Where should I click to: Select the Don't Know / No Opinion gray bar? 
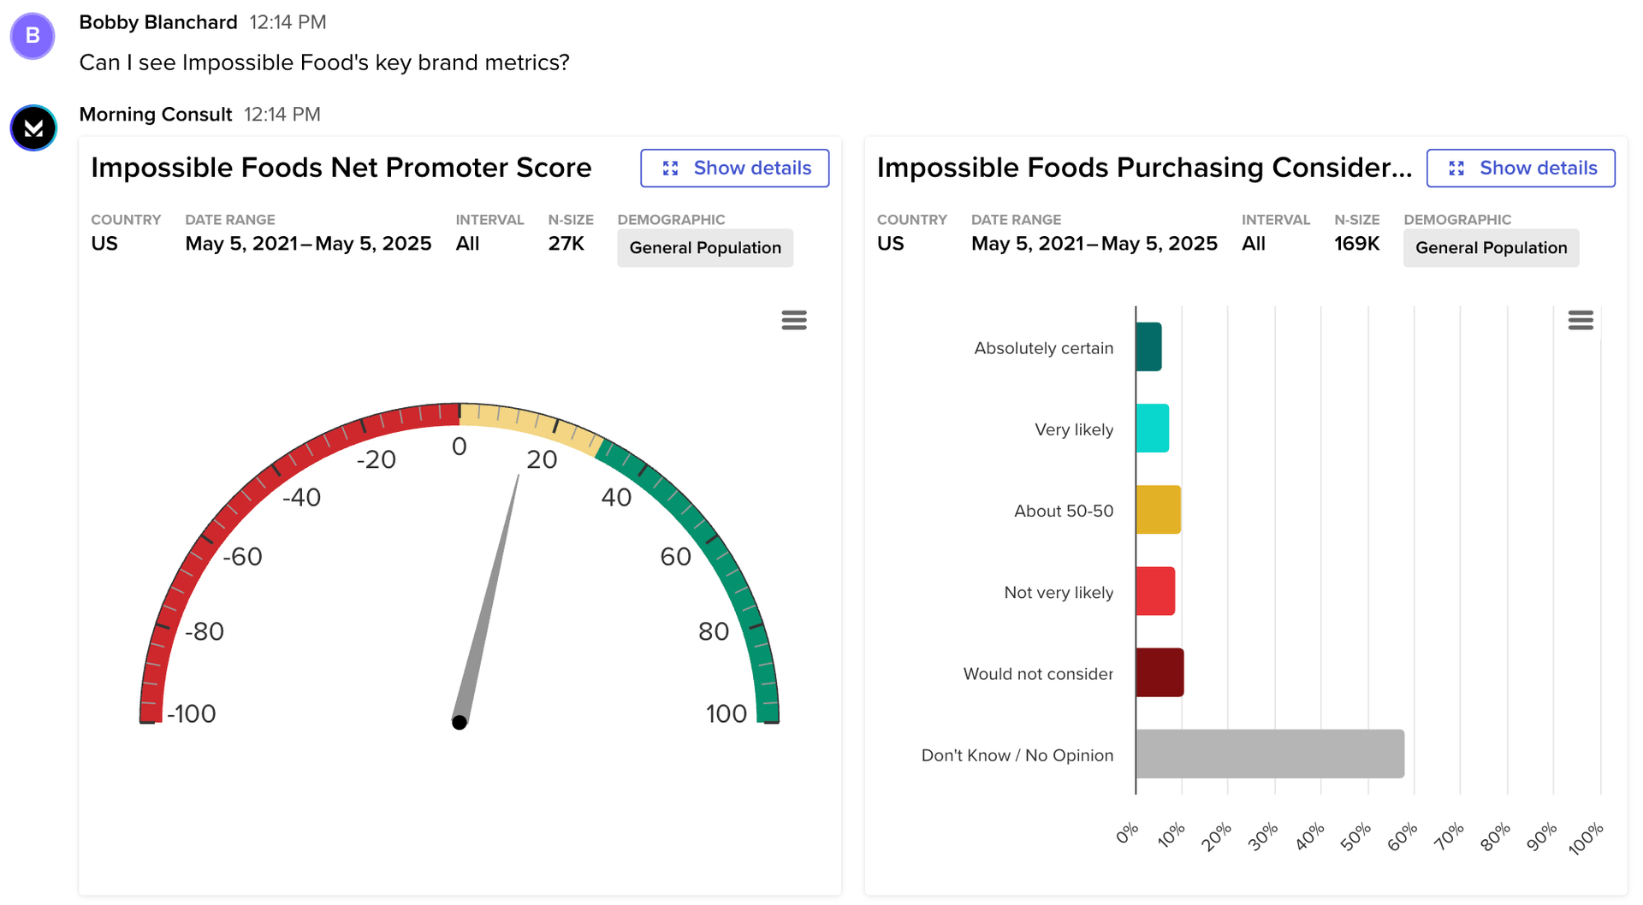[1270, 754]
